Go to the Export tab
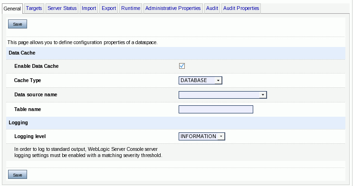 tap(109, 9)
